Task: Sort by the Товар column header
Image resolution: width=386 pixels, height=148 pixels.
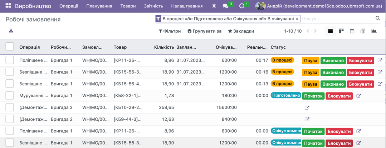Action: coord(120,47)
